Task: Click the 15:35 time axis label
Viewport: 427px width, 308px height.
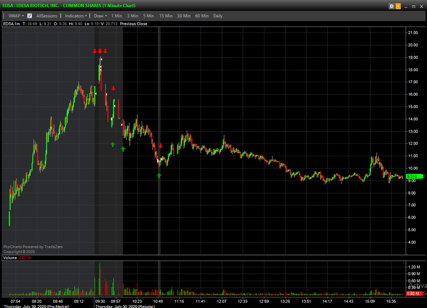Action: point(391,301)
